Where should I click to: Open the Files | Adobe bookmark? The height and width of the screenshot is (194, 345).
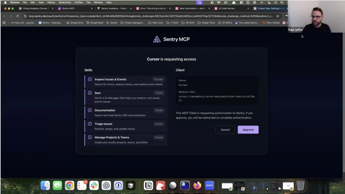coord(271,23)
